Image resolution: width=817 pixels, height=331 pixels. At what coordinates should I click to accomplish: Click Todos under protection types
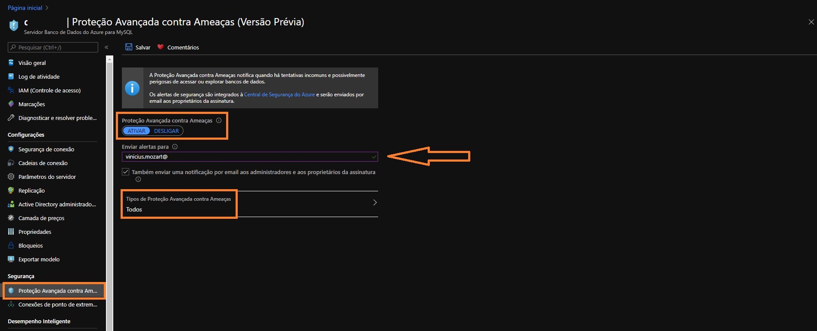134,209
